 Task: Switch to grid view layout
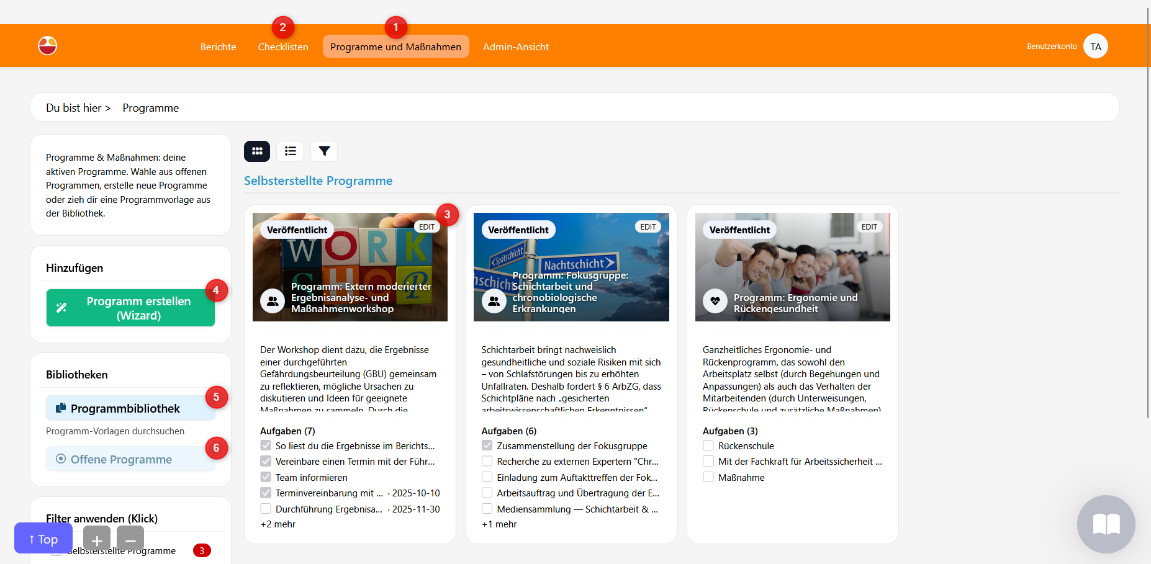click(x=257, y=151)
